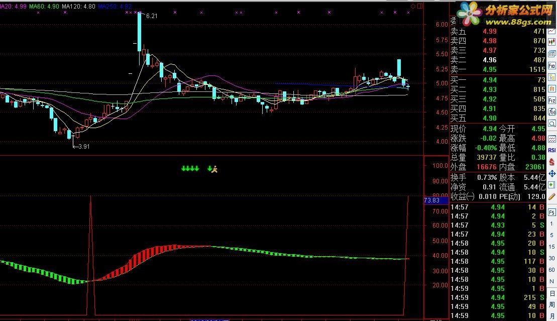The height and width of the screenshot is (321, 557).
Task: Click the 量比 0.38 value
Action: [x=538, y=157]
